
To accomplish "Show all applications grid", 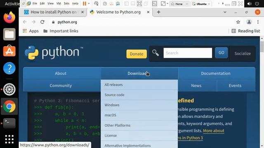I will [x=9, y=139].
